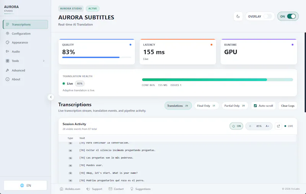The width and height of the screenshot is (306, 194).
Task: Click the 83% health badge
Action: coord(80,84)
